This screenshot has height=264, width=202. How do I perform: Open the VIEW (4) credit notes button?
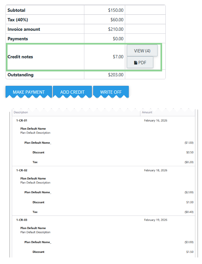[x=142, y=50]
